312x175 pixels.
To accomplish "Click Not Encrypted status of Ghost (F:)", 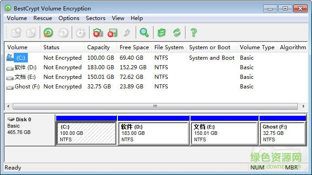I will pyautogui.click(x=63, y=87).
